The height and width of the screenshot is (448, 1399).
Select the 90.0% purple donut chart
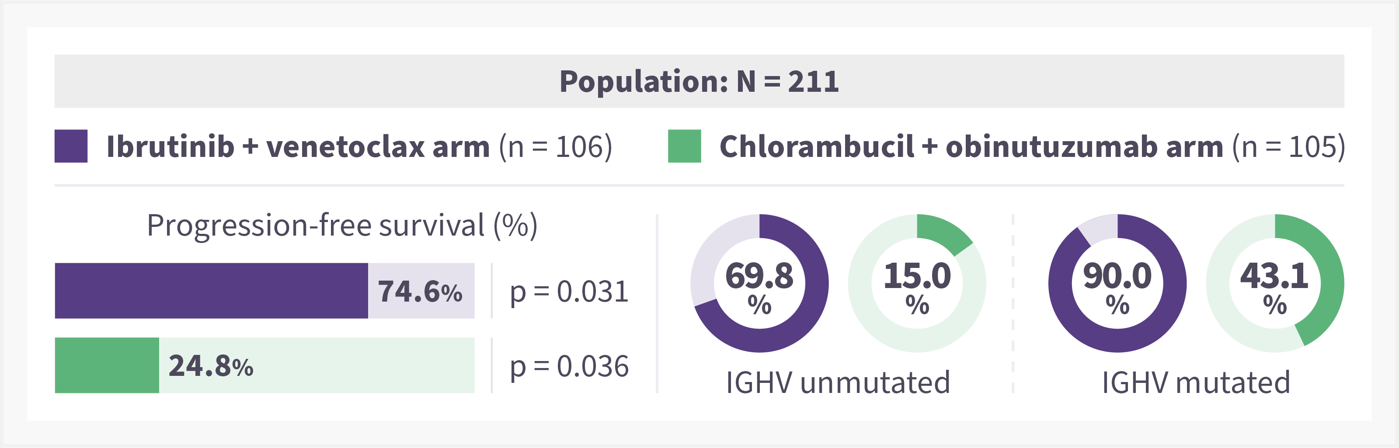tap(1117, 284)
